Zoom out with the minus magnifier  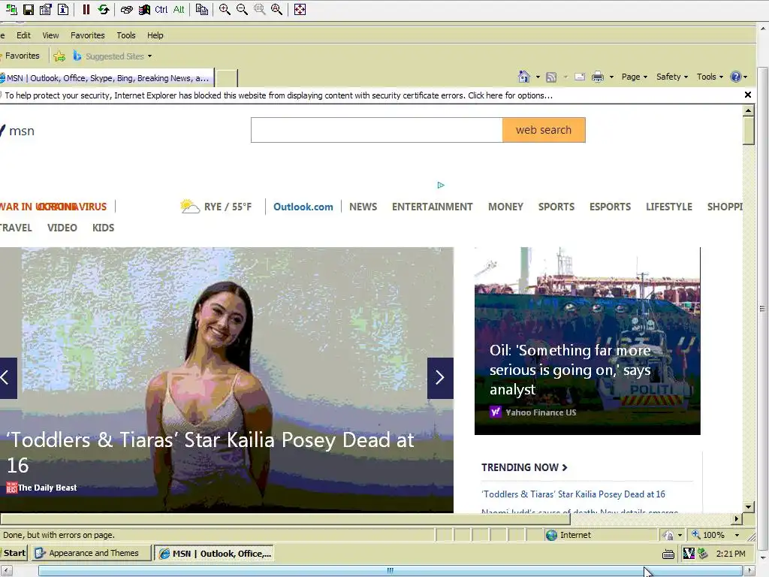pyautogui.click(x=242, y=9)
